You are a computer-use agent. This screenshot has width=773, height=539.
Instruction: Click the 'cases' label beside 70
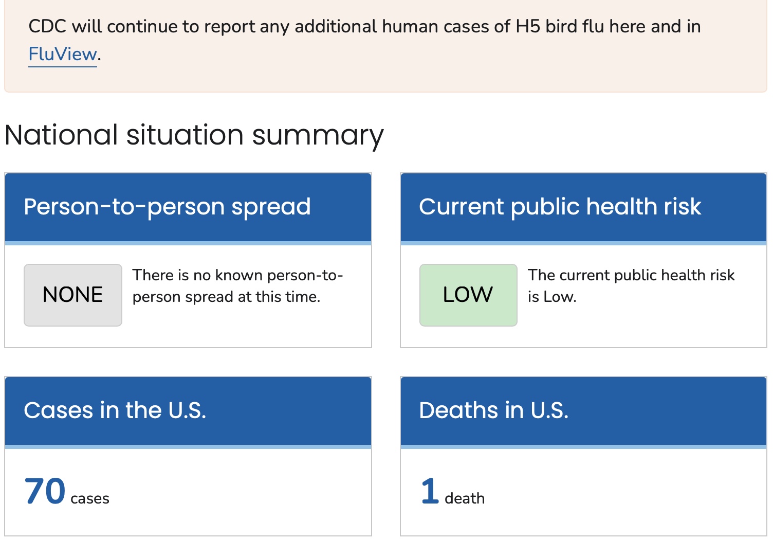pyautogui.click(x=90, y=498)
